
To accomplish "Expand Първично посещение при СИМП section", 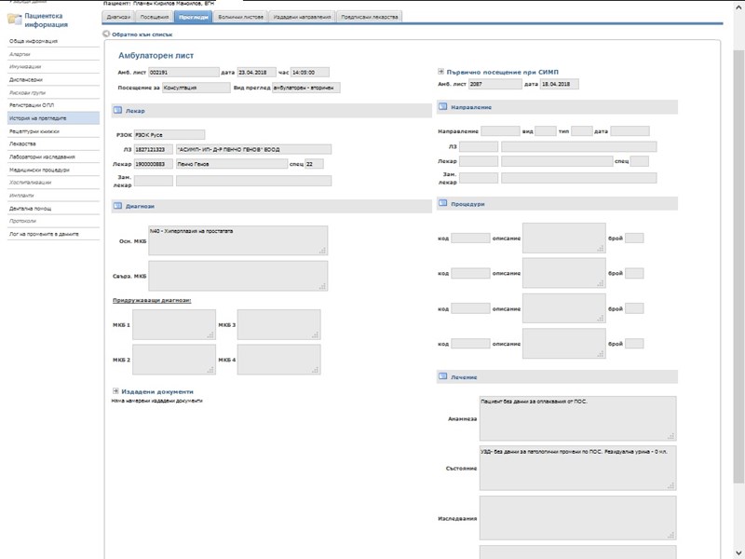I will coord(441,71).
